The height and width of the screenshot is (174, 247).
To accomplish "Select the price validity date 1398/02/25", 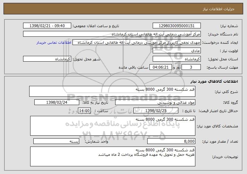I will pyautogui.click(x=156, y=111).
